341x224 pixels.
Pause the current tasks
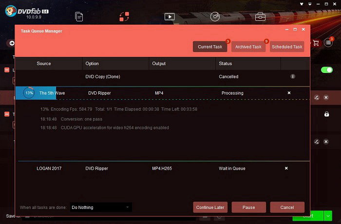click(248, 207)
